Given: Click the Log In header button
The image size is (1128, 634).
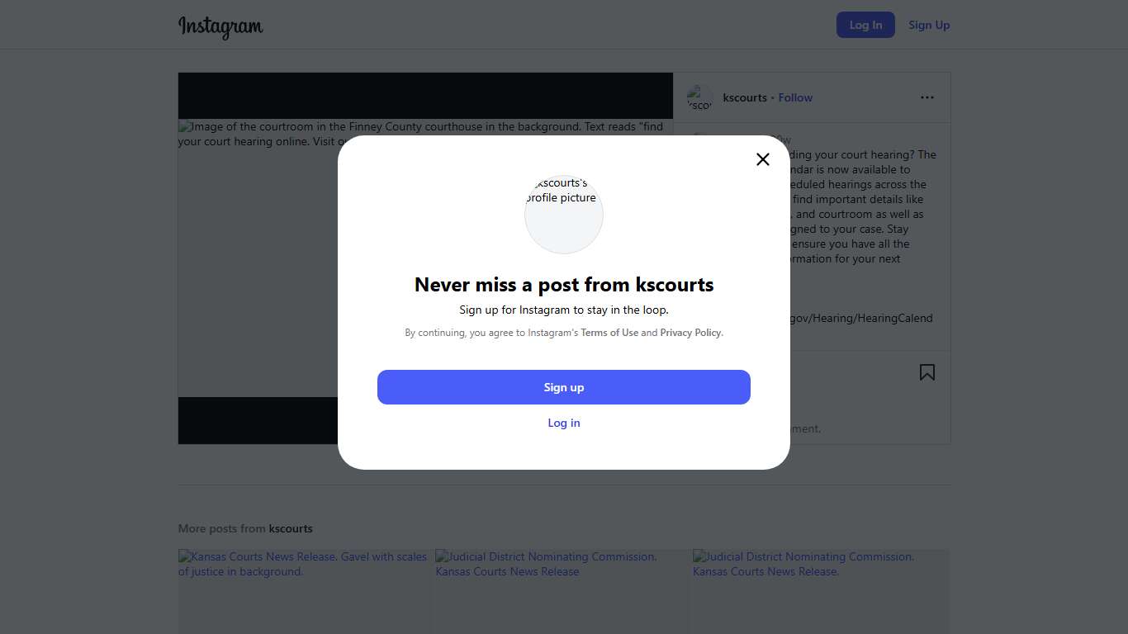Looking at the screenshot, I should (x=865, y=25).
